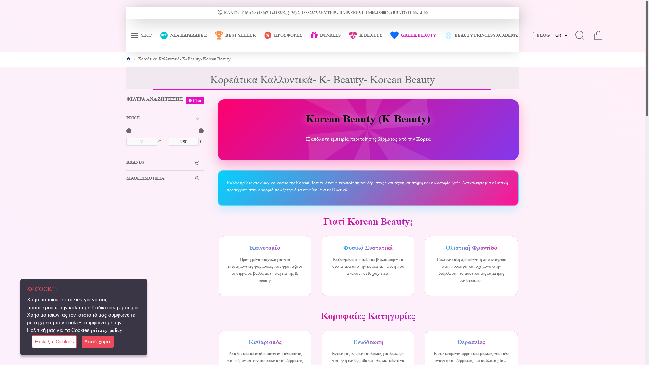Viewport: 649px width, 365px height.
Task: Clear the search filters
Action: (195, 101)
